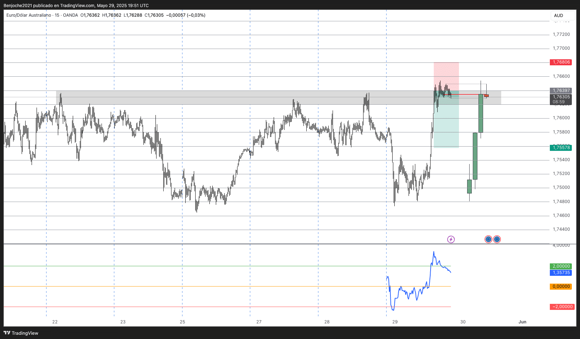Screen dimensions: 580x339
Task: Click the current price 1,76305 countdown label
Action: click(561, 99)
